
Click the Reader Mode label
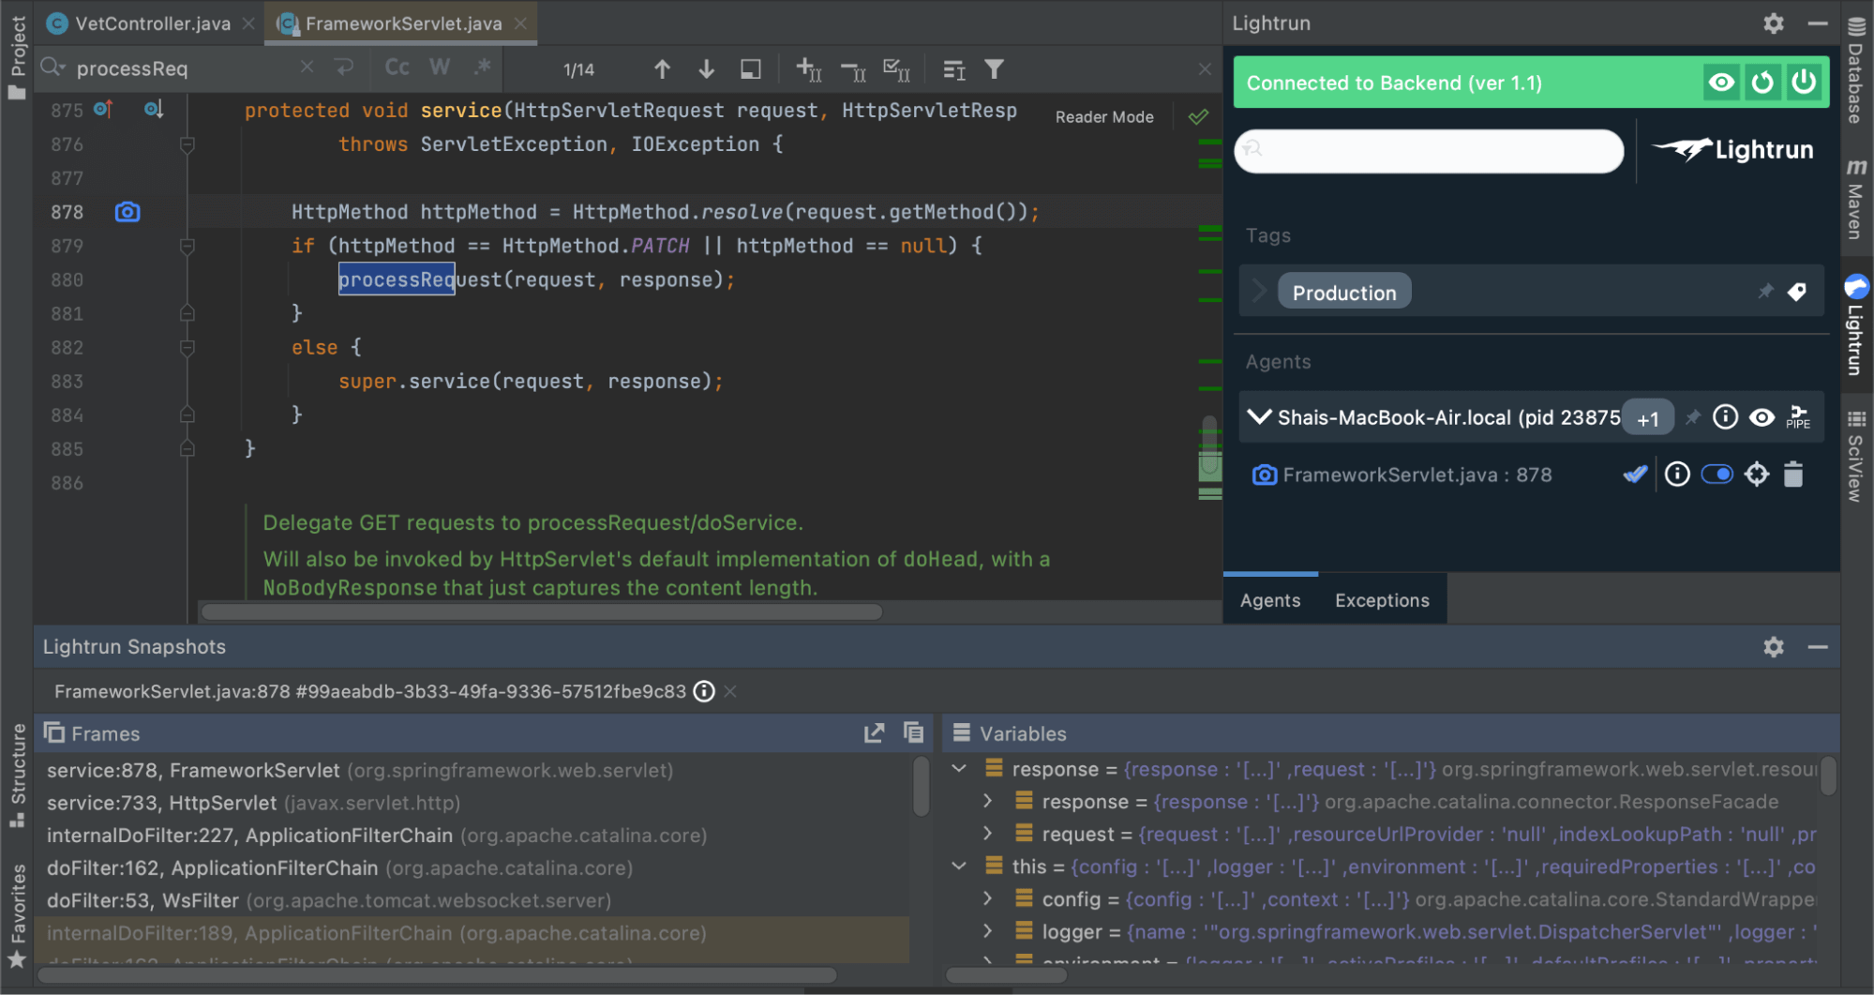pyautogui.click(x=1103, y=117)
